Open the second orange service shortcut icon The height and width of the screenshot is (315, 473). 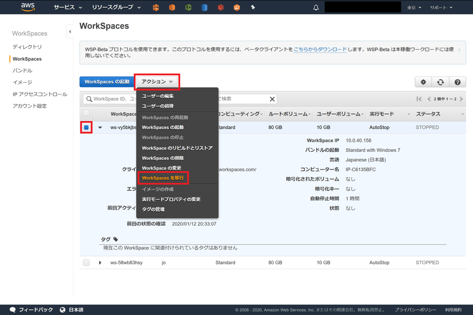tap(172, 8)
